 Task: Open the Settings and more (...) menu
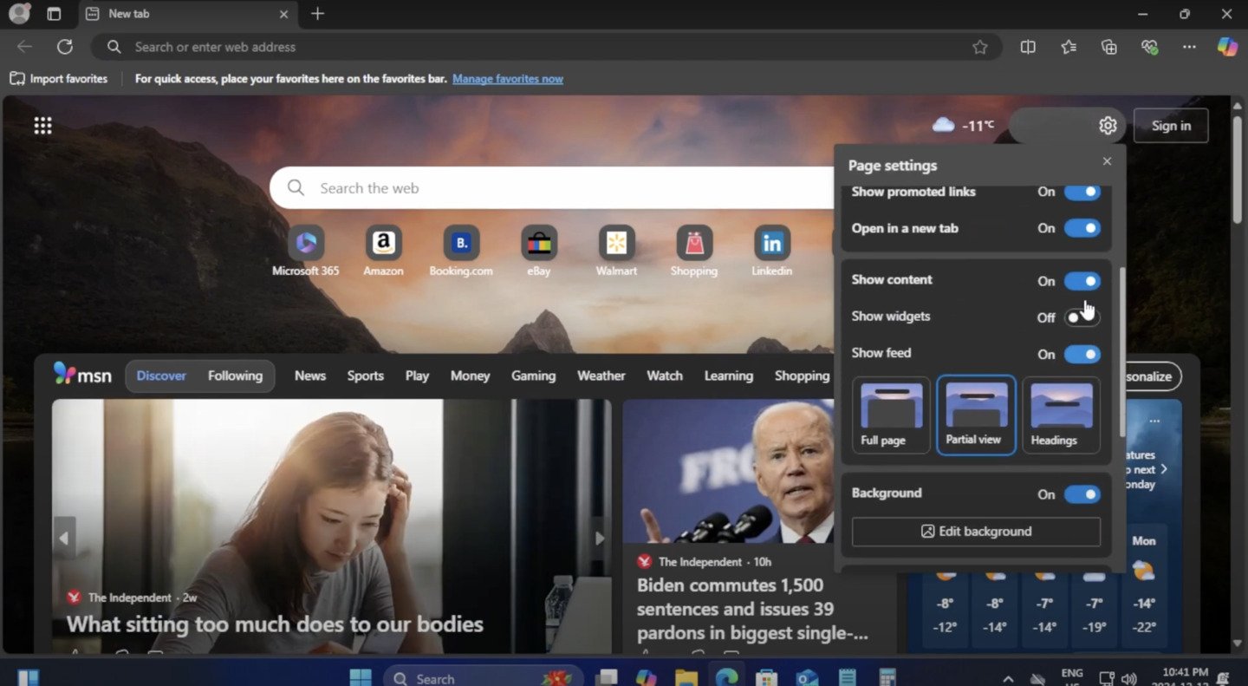1189,47
